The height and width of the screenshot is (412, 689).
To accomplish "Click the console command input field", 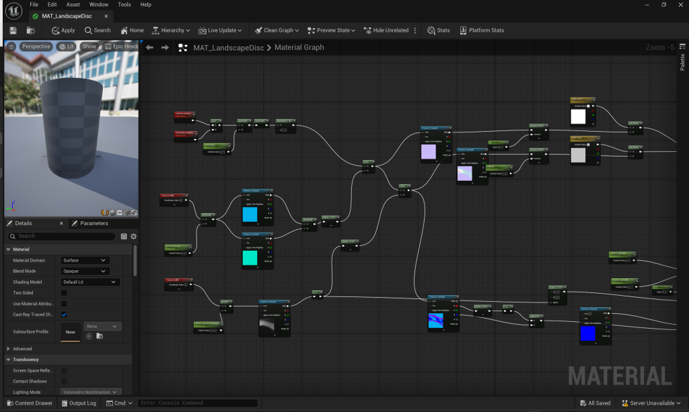I will point(197,403).
